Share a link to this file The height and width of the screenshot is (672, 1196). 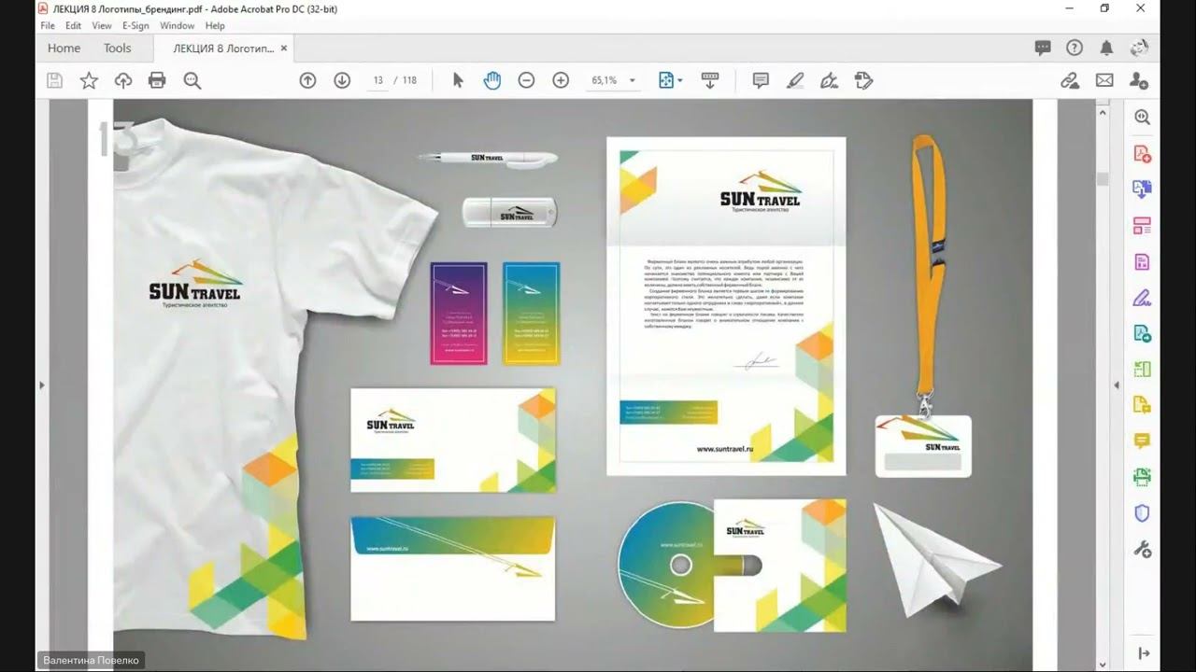click(x=1070, y=80)
